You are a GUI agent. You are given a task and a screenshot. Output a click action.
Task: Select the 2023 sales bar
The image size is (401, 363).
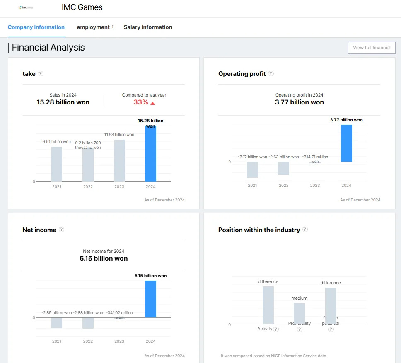coord(119,160)
